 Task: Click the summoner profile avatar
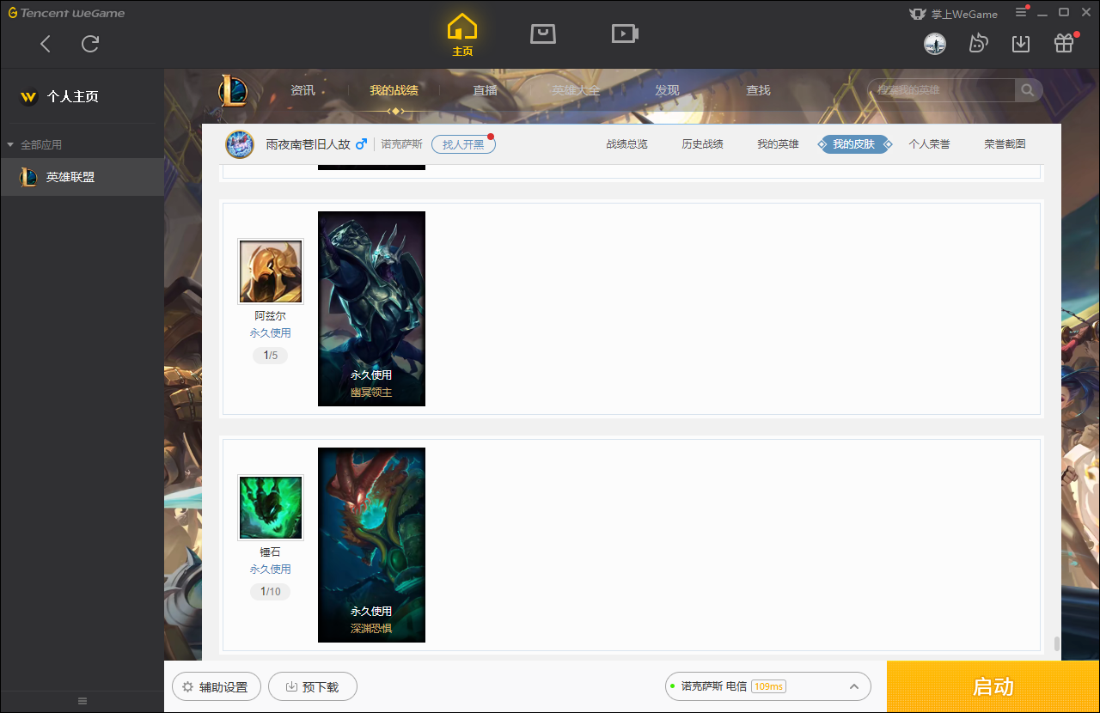tap(240, 144)
